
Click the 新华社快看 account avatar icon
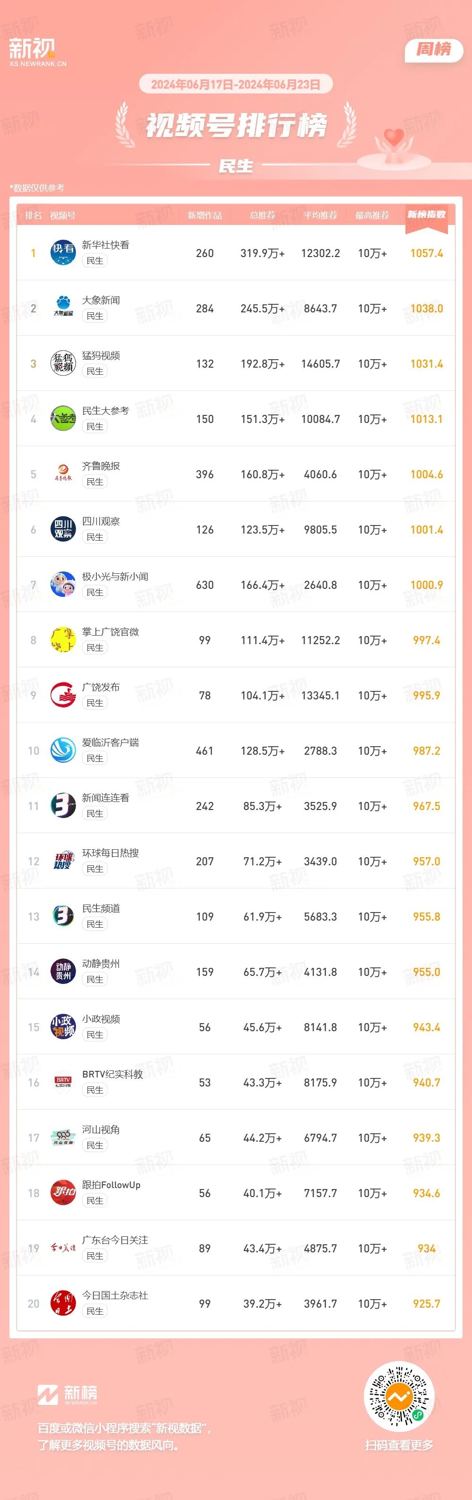pyautogui.click(x=63, y=253)
